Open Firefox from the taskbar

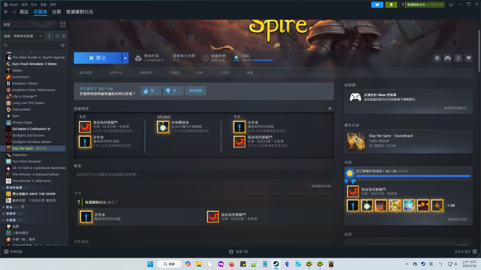click(232, 264)
